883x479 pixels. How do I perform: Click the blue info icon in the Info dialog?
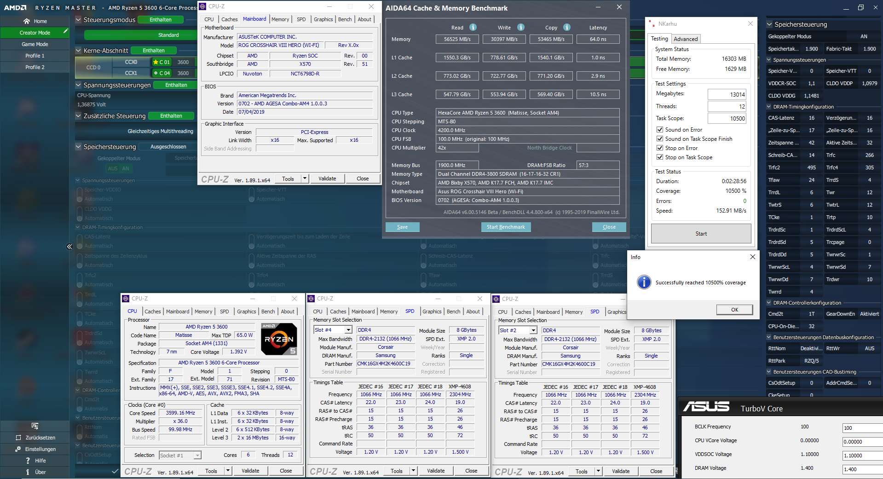click(644, 282)
